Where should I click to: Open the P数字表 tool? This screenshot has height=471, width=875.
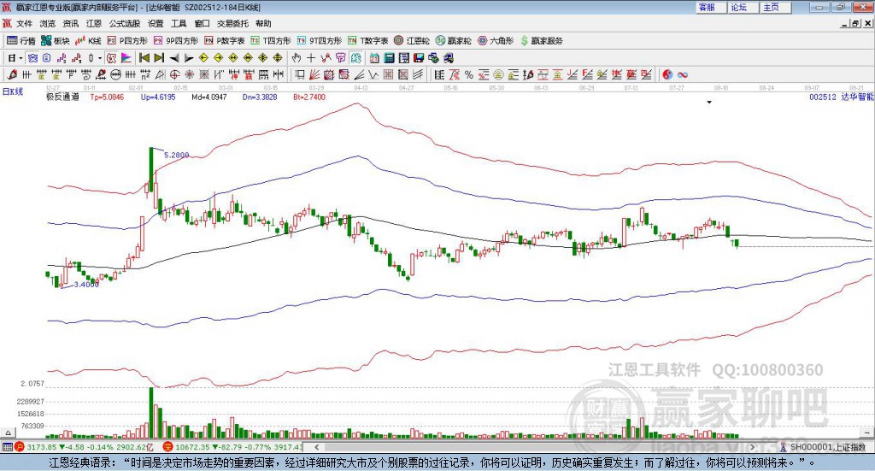pyautogui.click(x=224, y=41)
